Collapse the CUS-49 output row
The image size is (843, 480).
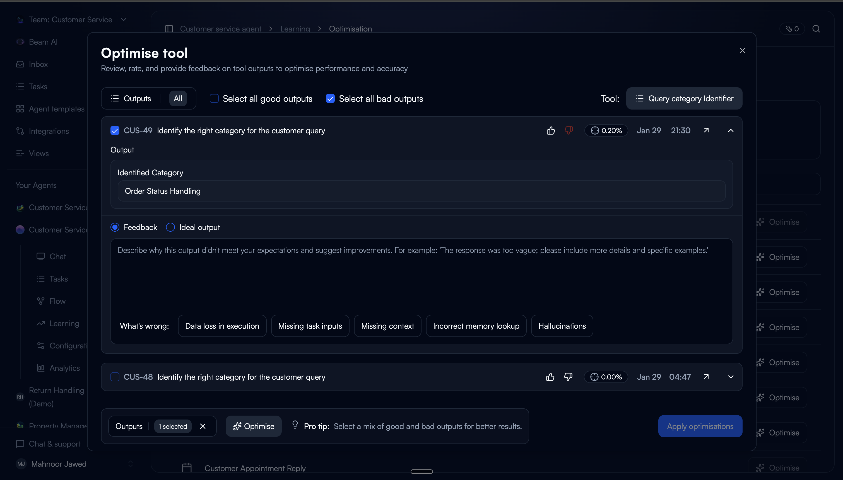(731, 130)
